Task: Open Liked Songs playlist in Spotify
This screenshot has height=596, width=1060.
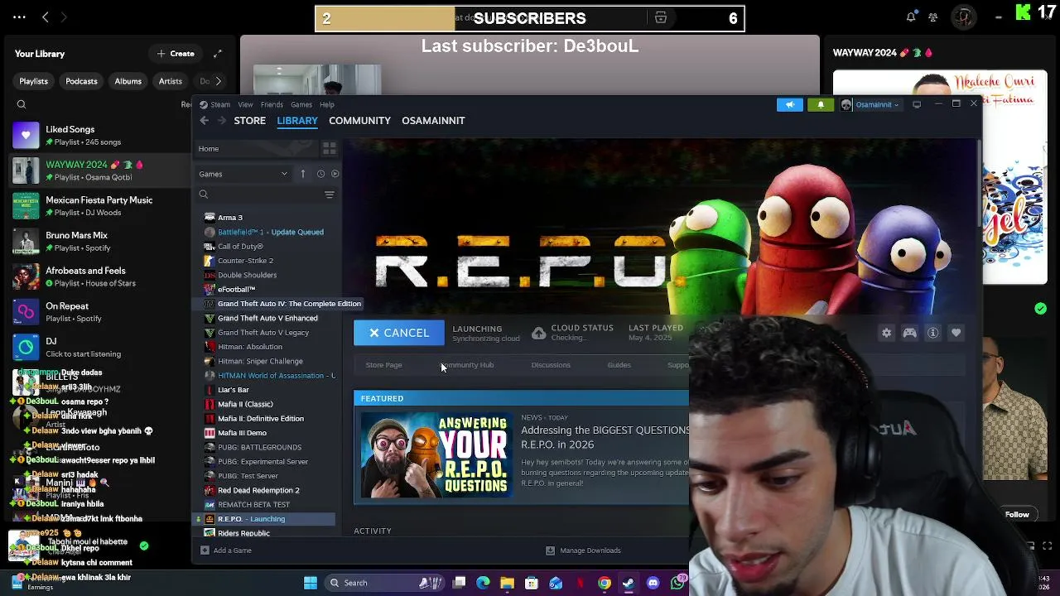Action: coord(98,135)
